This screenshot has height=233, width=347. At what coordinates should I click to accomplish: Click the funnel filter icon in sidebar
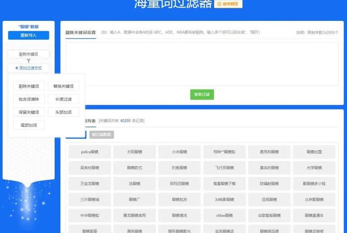(x=29, y=61)
